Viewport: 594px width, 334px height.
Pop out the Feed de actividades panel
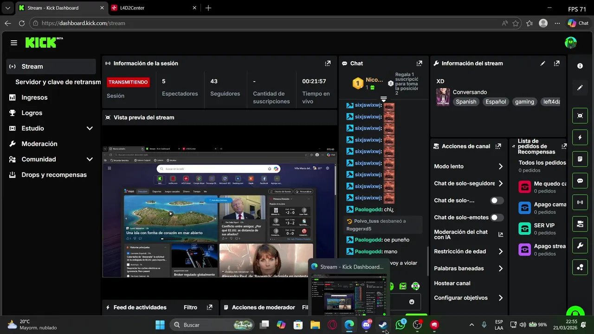pyautogui.click(x=210, y=308)
